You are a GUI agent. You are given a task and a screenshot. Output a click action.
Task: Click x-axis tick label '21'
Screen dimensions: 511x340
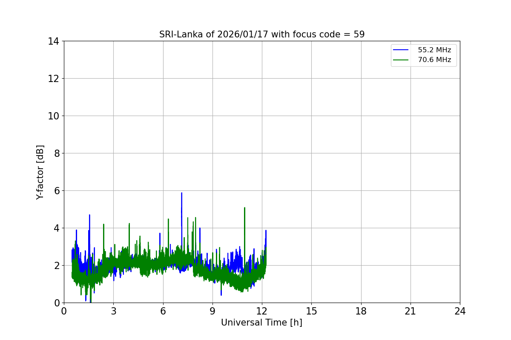pos(411,311)
